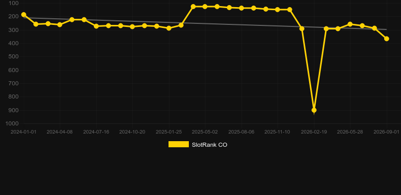The height and width of the screenshot is (195, 401).
Task: Click the data point above the 2025-05-02 label
Action: [205, 7]
